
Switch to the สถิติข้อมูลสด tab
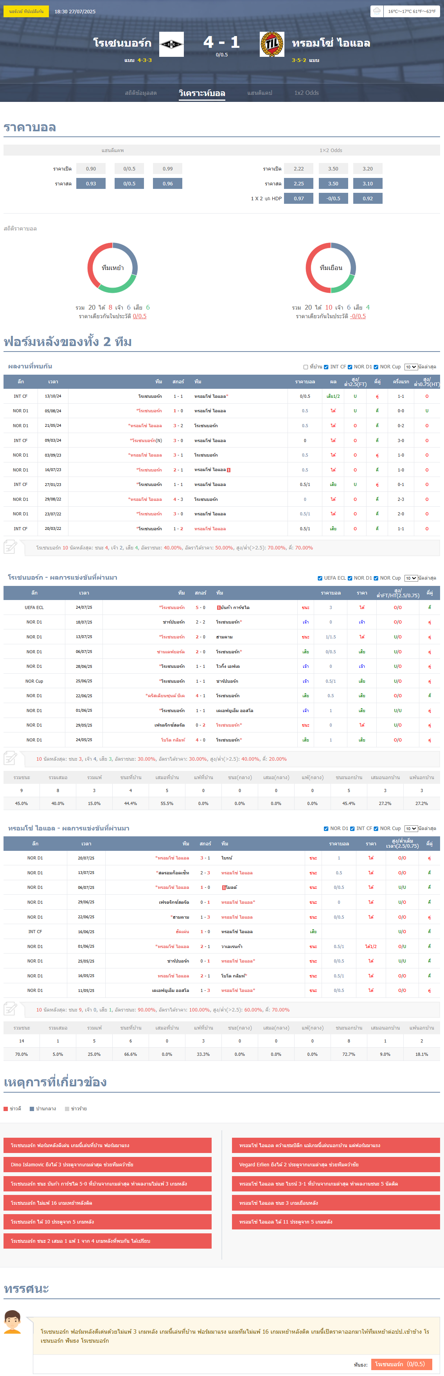141,93
